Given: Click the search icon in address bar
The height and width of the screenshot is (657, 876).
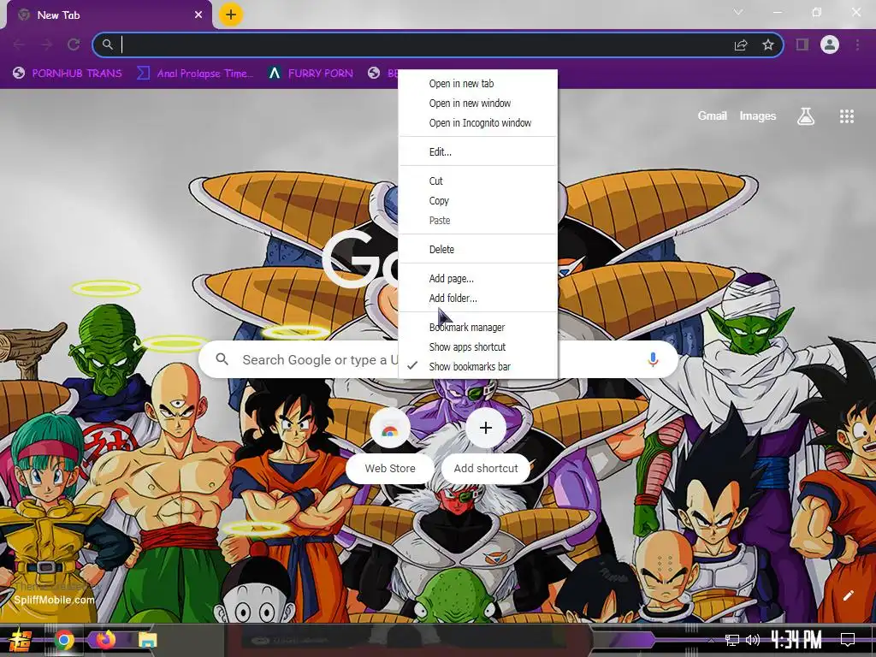Looking at the screenshot, I should (x=107, y=44).
